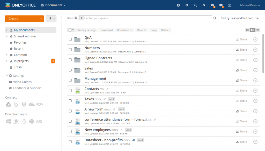Connect the Dropbox cloud storage account
This screenshot has width=265, height=151.
[x=24, y=104]
